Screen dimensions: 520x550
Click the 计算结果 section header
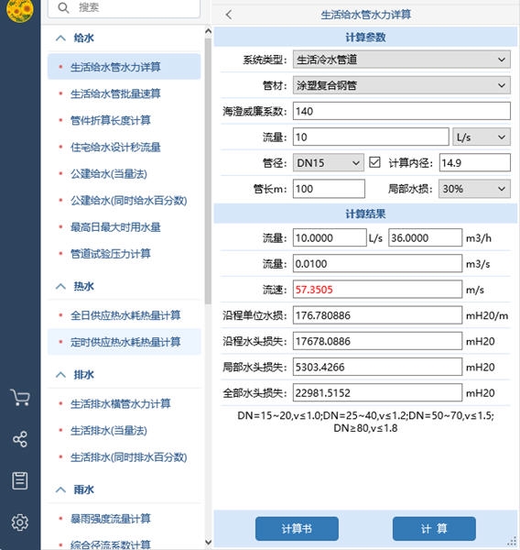coord(365,214)
